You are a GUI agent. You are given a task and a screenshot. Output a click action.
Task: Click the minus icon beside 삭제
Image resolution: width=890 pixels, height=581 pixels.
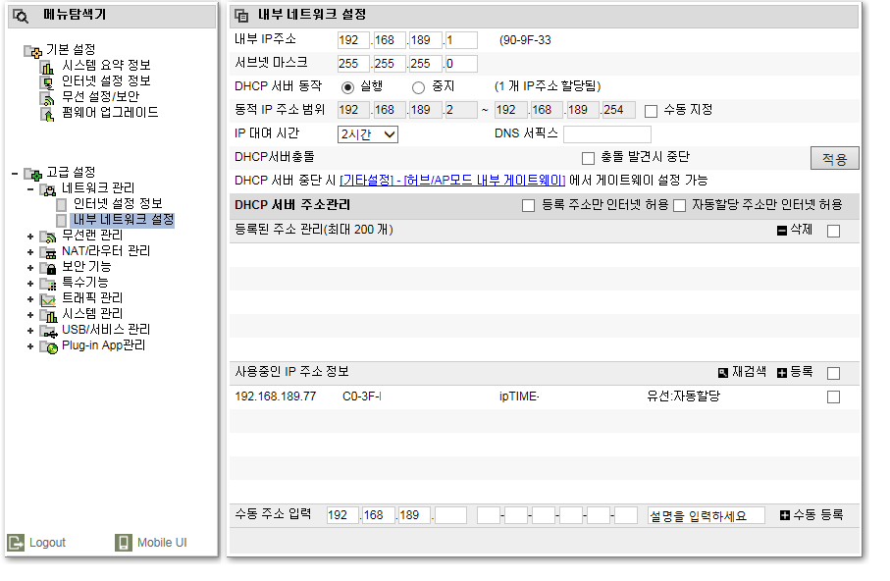782,231
